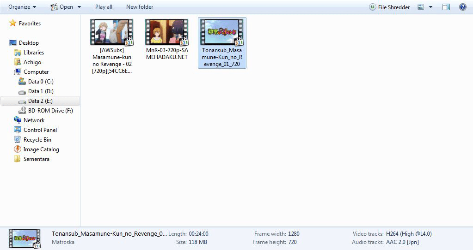Click the Network globe icon

[18, 120]
